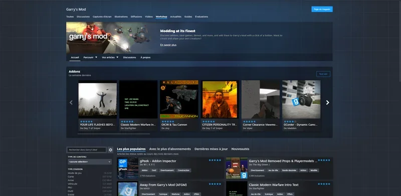This screenshot has height=196, width=401.
Task: Click star rating on Classic Modern Warfare list card
Action: (324, 184)
